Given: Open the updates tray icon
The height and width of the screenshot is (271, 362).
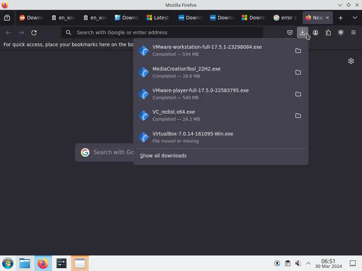Looking at the screenshot, I should (x=277, y=263).
